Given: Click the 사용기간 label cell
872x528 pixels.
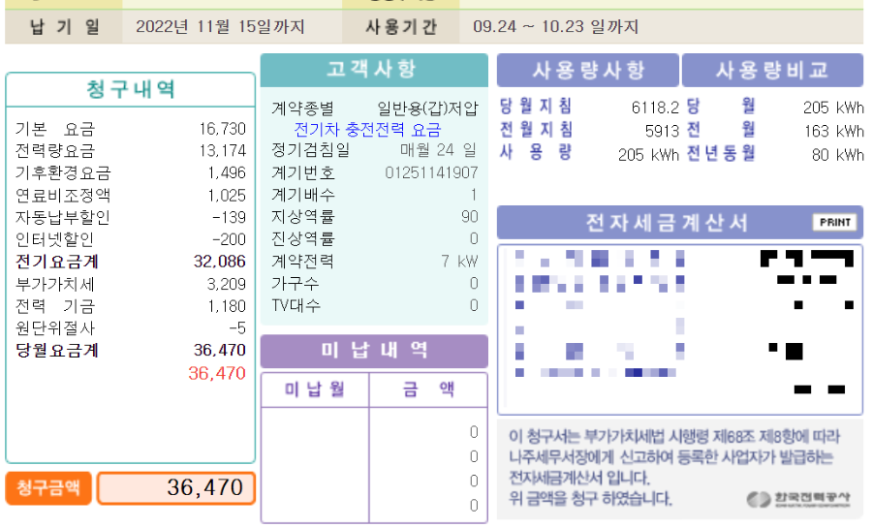Looking at the screenshot, I should [x=401, y=27].
